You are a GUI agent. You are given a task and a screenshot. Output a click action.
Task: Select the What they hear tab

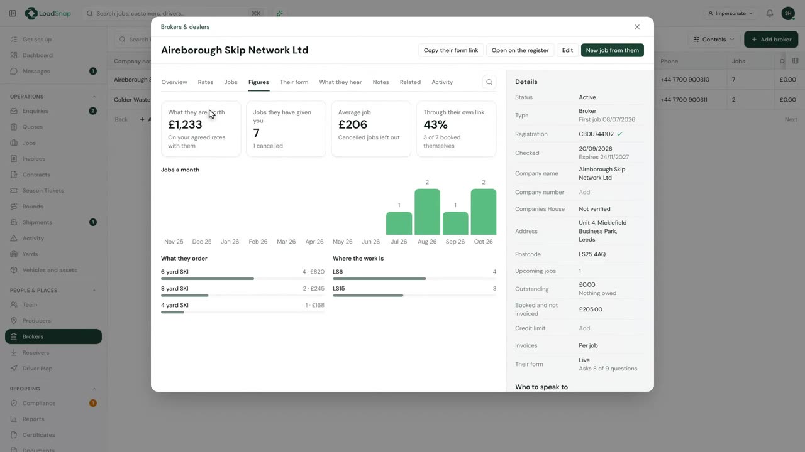tap(340, 82)
